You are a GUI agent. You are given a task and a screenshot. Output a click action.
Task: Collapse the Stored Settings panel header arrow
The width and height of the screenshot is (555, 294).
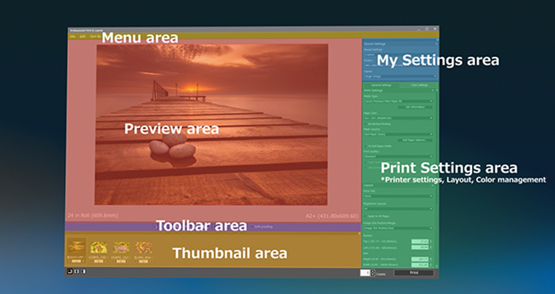point(435,43)
